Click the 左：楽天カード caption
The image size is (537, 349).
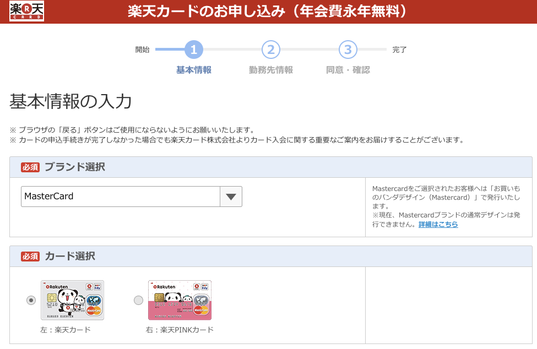(66, 330)
